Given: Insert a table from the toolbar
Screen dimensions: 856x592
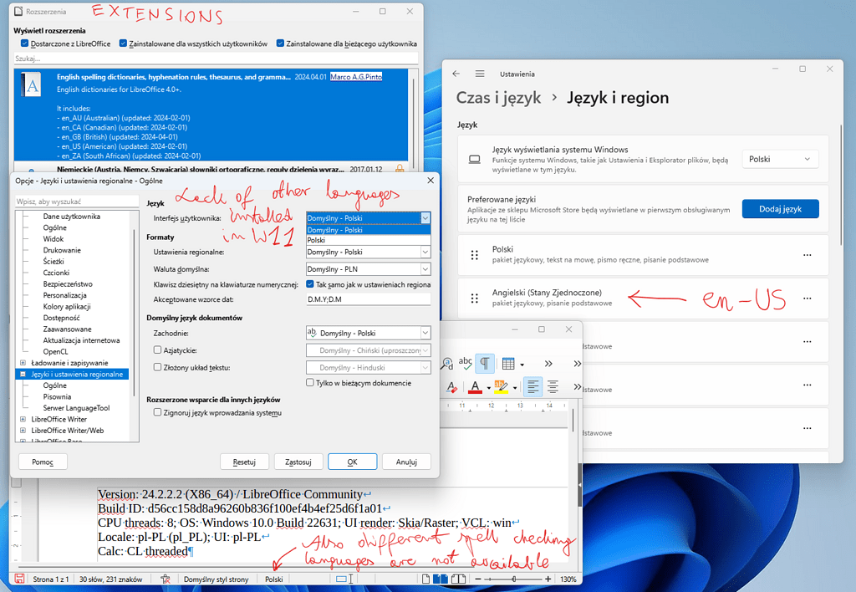Looking at the screenshot, I should [508, 363].
